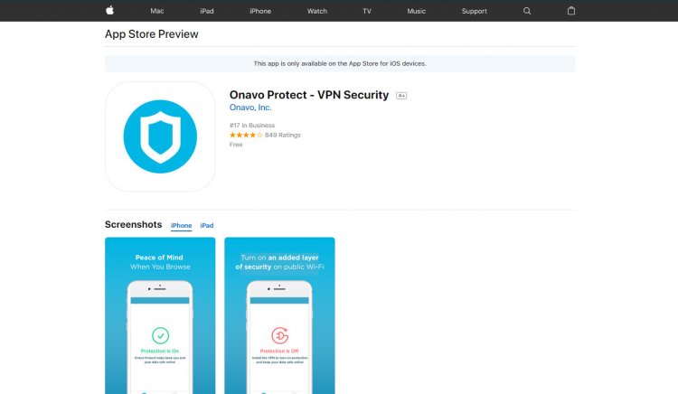This screenshot has width=678, height=394.
Task: Open the Peace of Mind screenshot thumbnail
Action: point(160,315)
